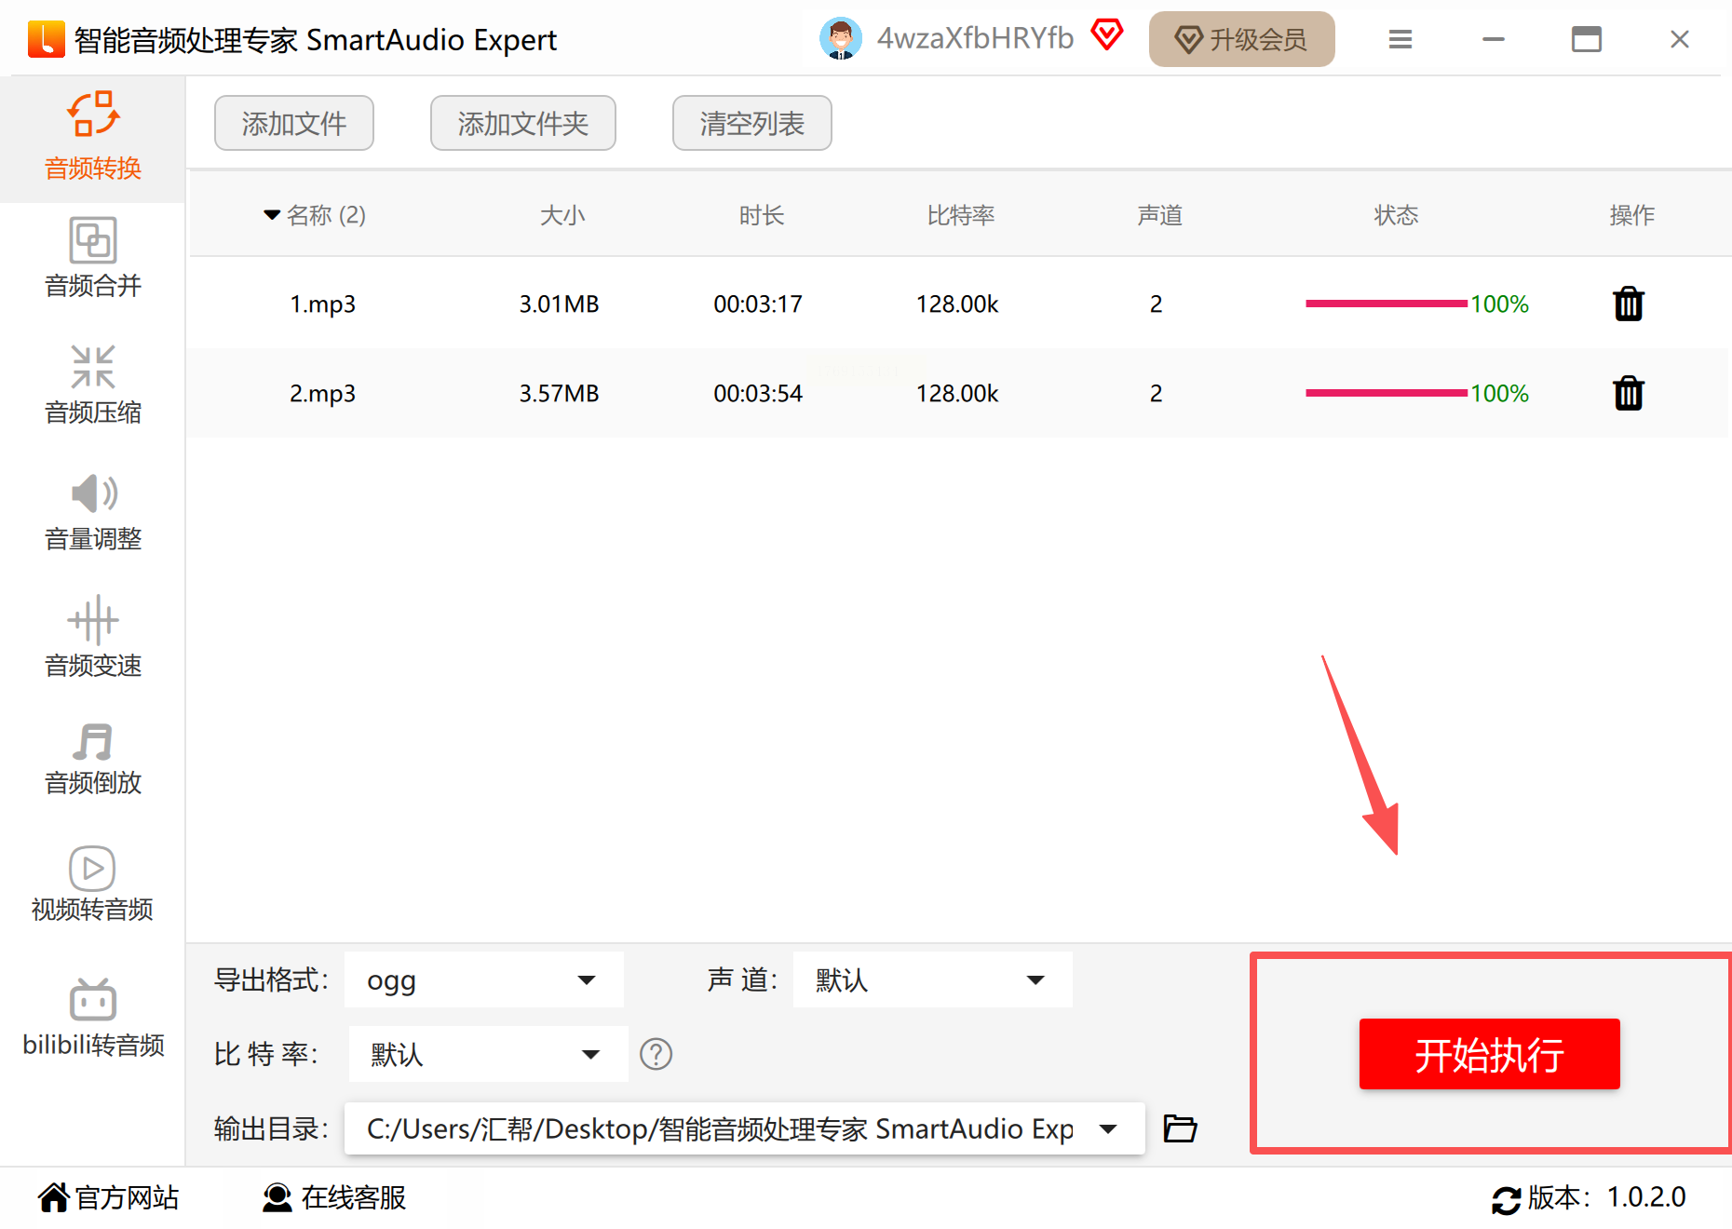Click the 00:03:17 duration cell
This screenshot has height=1229, width=1732.
(x=758, y=304)
